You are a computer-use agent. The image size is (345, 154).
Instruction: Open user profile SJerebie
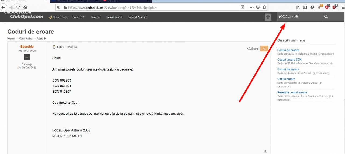(x=27, y=47)
